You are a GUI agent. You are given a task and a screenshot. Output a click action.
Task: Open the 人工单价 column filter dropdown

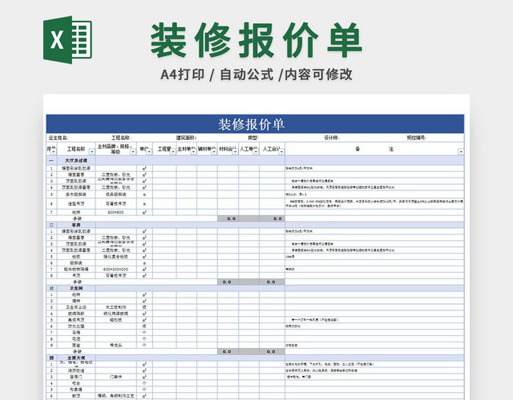click(256, 152)
